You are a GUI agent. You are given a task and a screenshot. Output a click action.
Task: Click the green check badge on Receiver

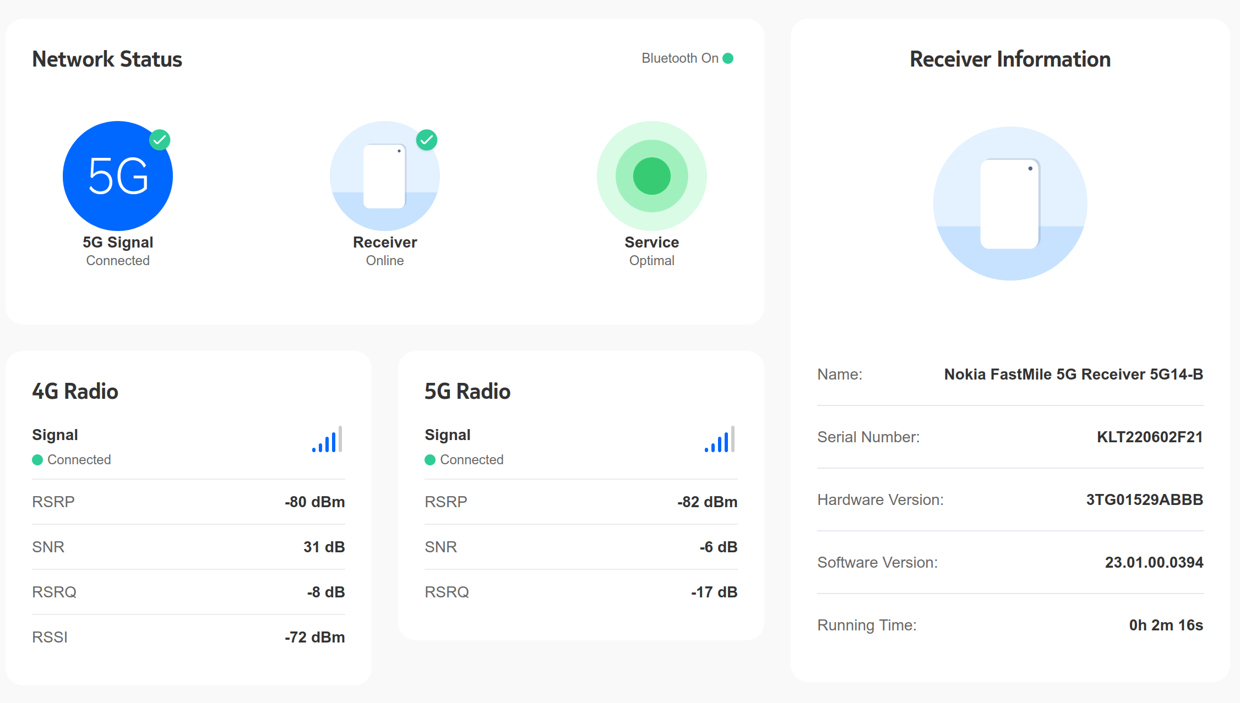pyautogui.click(x=427, y=140)
